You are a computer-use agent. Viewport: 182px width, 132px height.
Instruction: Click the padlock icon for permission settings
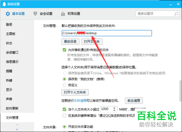[63, 14]
